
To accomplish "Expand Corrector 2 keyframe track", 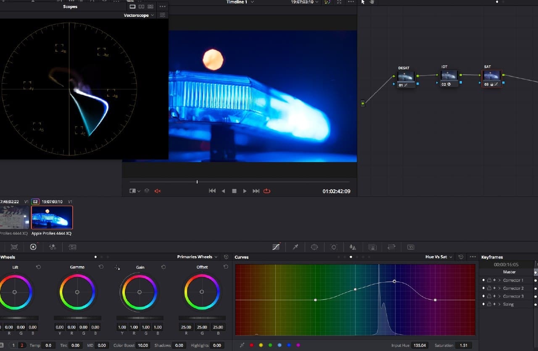I will click(499, 288).
